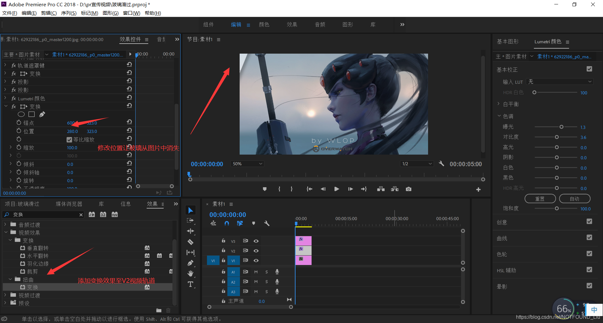Expand 音频过渡 folder

click(x=5, y=225)
